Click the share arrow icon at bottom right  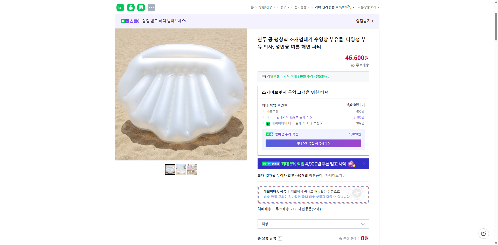point(484,233)
